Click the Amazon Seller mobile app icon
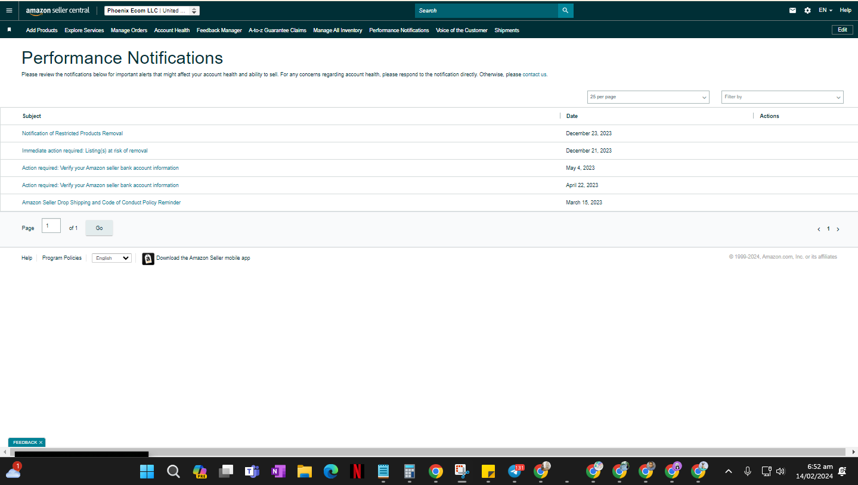Image resolution: width=858 pixels, height=485 pixels. (148, 259)
